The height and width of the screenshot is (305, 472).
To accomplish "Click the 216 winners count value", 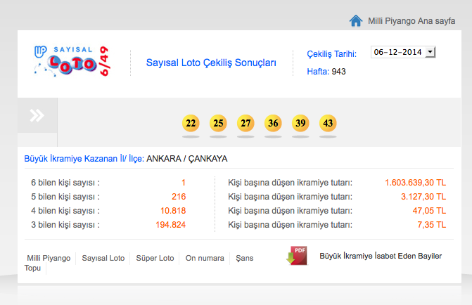I will 179,197.
